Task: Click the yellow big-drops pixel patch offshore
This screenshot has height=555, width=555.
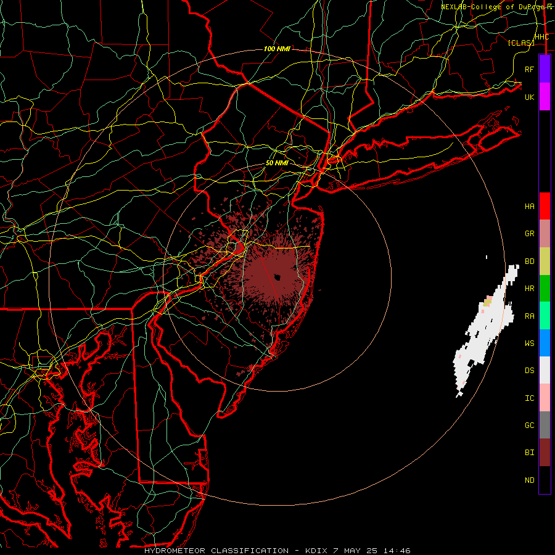Action: 488,303
